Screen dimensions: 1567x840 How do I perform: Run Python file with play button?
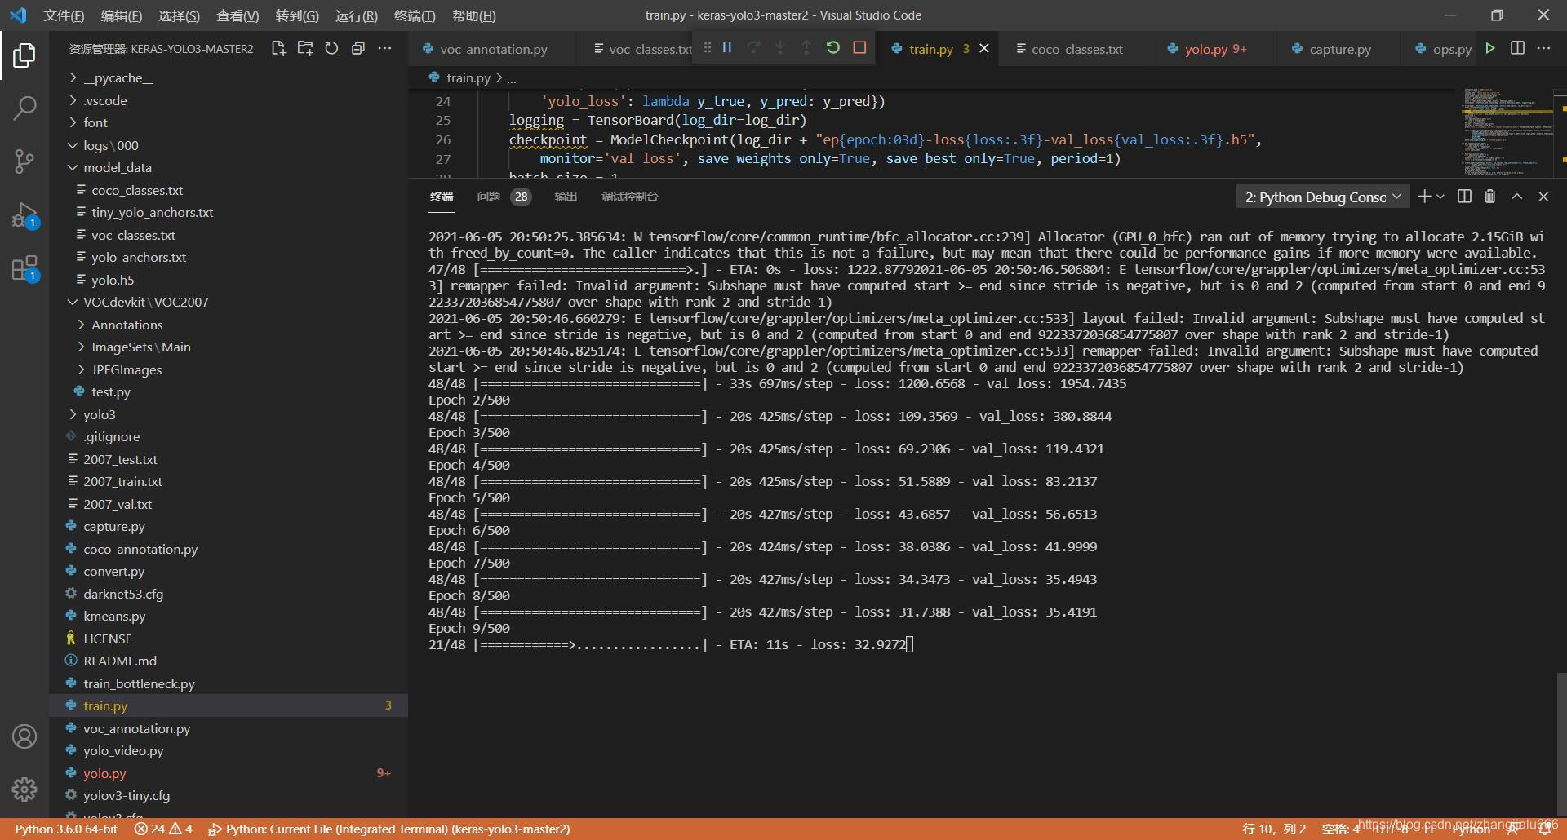1490,48
